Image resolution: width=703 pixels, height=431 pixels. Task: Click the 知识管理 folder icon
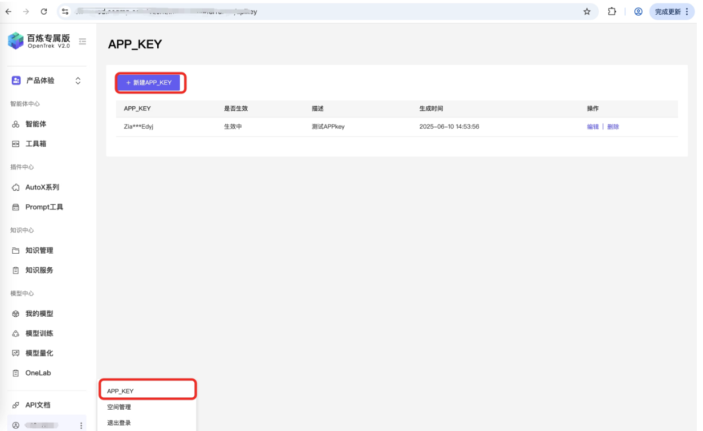[x=16, y=250]
